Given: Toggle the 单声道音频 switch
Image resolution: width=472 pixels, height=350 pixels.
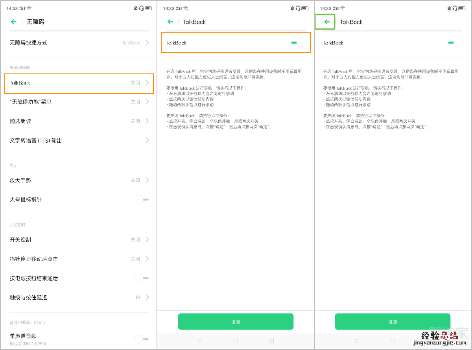Looking at the screenshot, I should pyautogui.click(x=141, y=339).
